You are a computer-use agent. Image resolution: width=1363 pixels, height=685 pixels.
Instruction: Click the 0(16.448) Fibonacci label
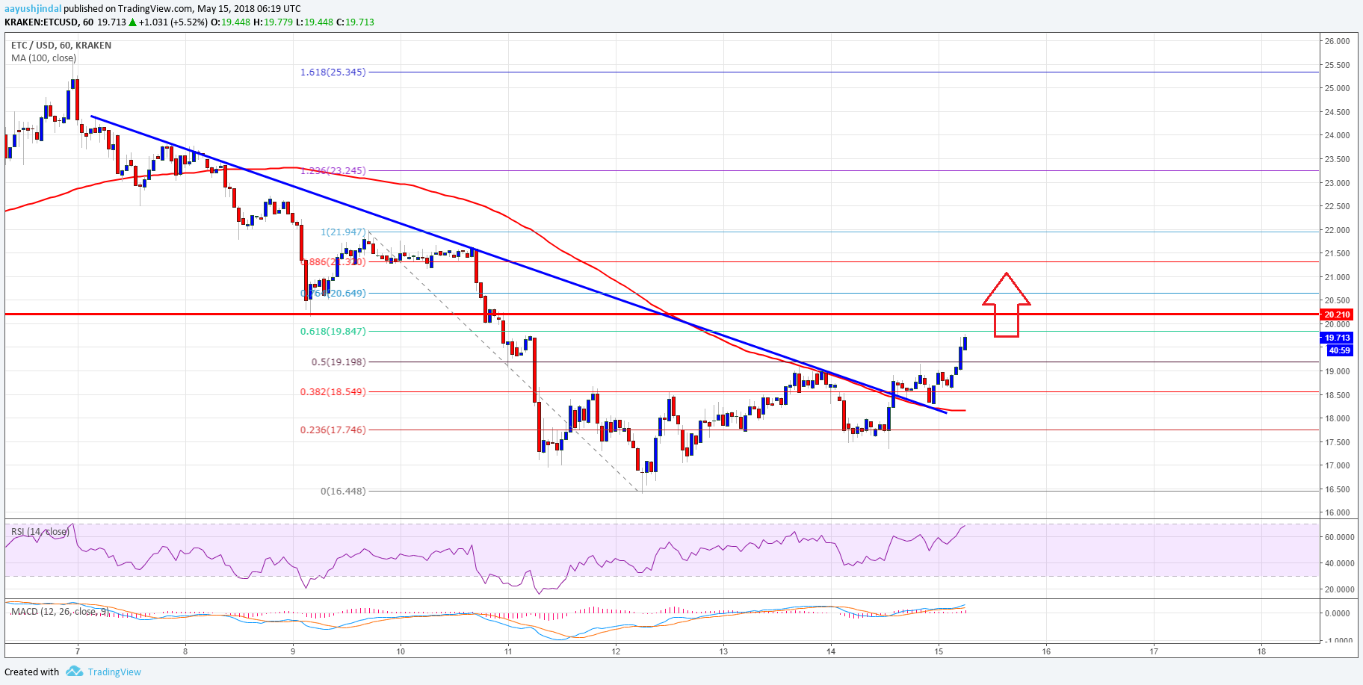tap(343, 491)
